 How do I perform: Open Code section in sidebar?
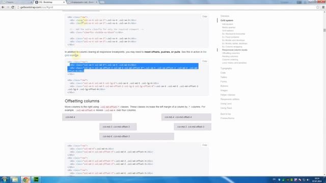point(223,73)
